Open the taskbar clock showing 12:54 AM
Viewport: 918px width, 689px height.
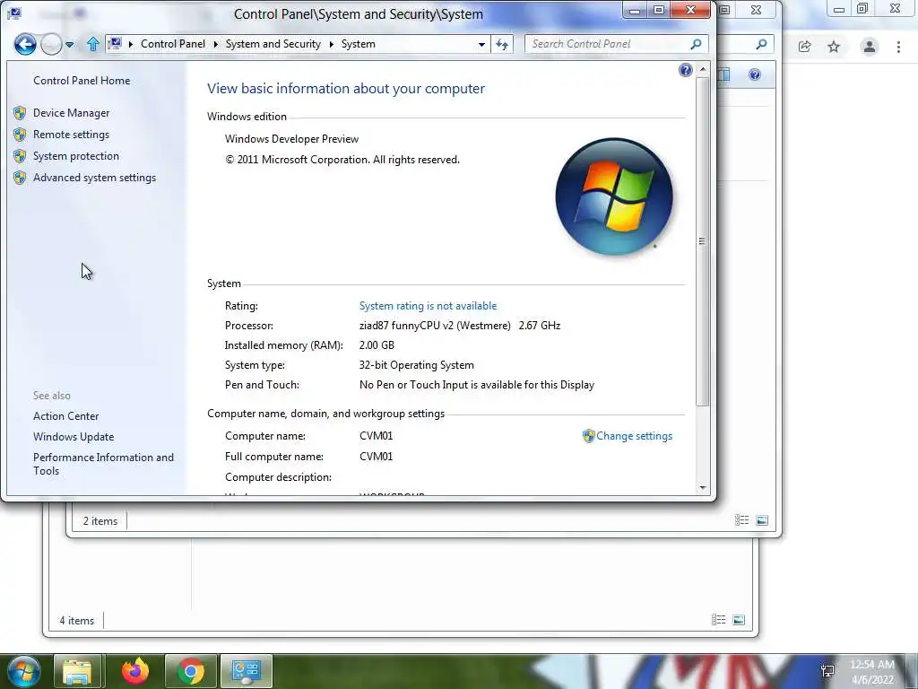click(x=871, y=672)
